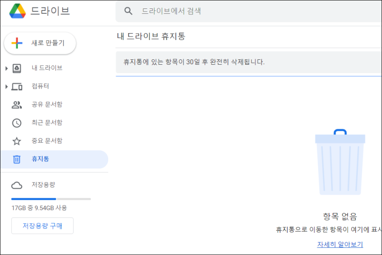Click the 17GB 중 9.54GB 사용 text
The image size is (382, 255).
[x=39, y=208]
